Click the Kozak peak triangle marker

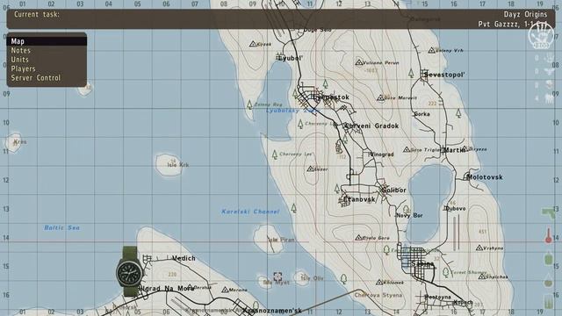tap(253, 44)
